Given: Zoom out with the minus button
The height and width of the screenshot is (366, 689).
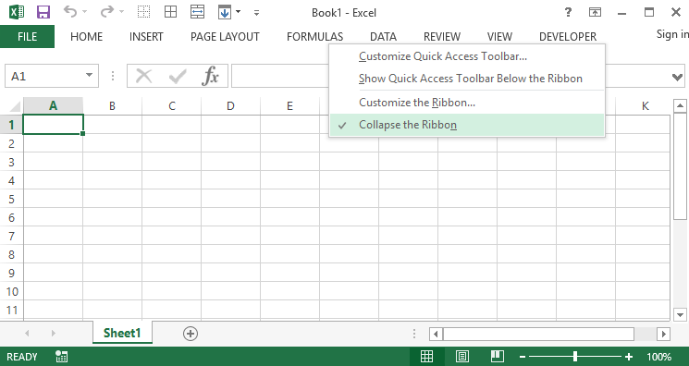Looking at the screenshot, I should 523,357.
